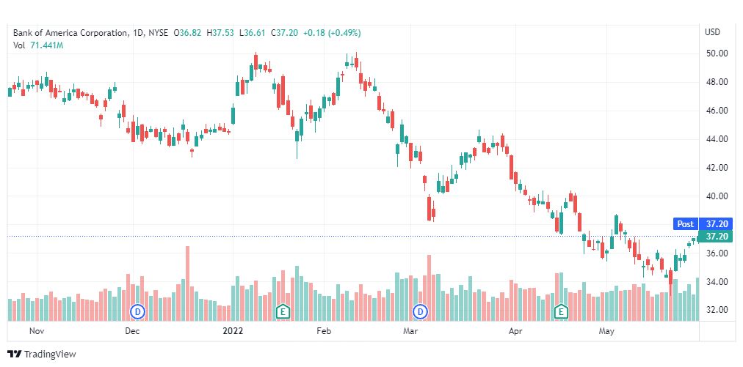Click the March dividend D marker
Screen dimensions: 743x367
420,311
